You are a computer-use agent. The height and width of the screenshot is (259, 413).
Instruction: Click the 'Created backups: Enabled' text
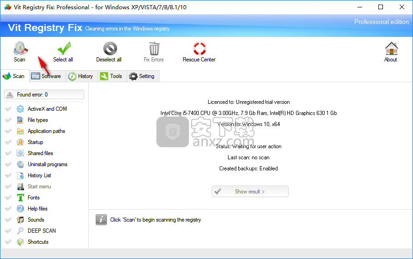pyautogui.click(x=248, y=169)
